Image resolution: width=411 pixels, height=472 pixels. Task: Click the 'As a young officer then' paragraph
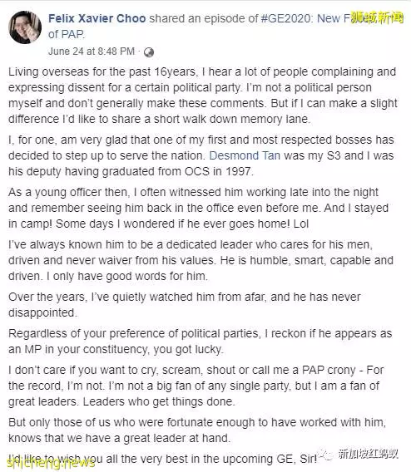pyautogui.click(x=198, y=208)
